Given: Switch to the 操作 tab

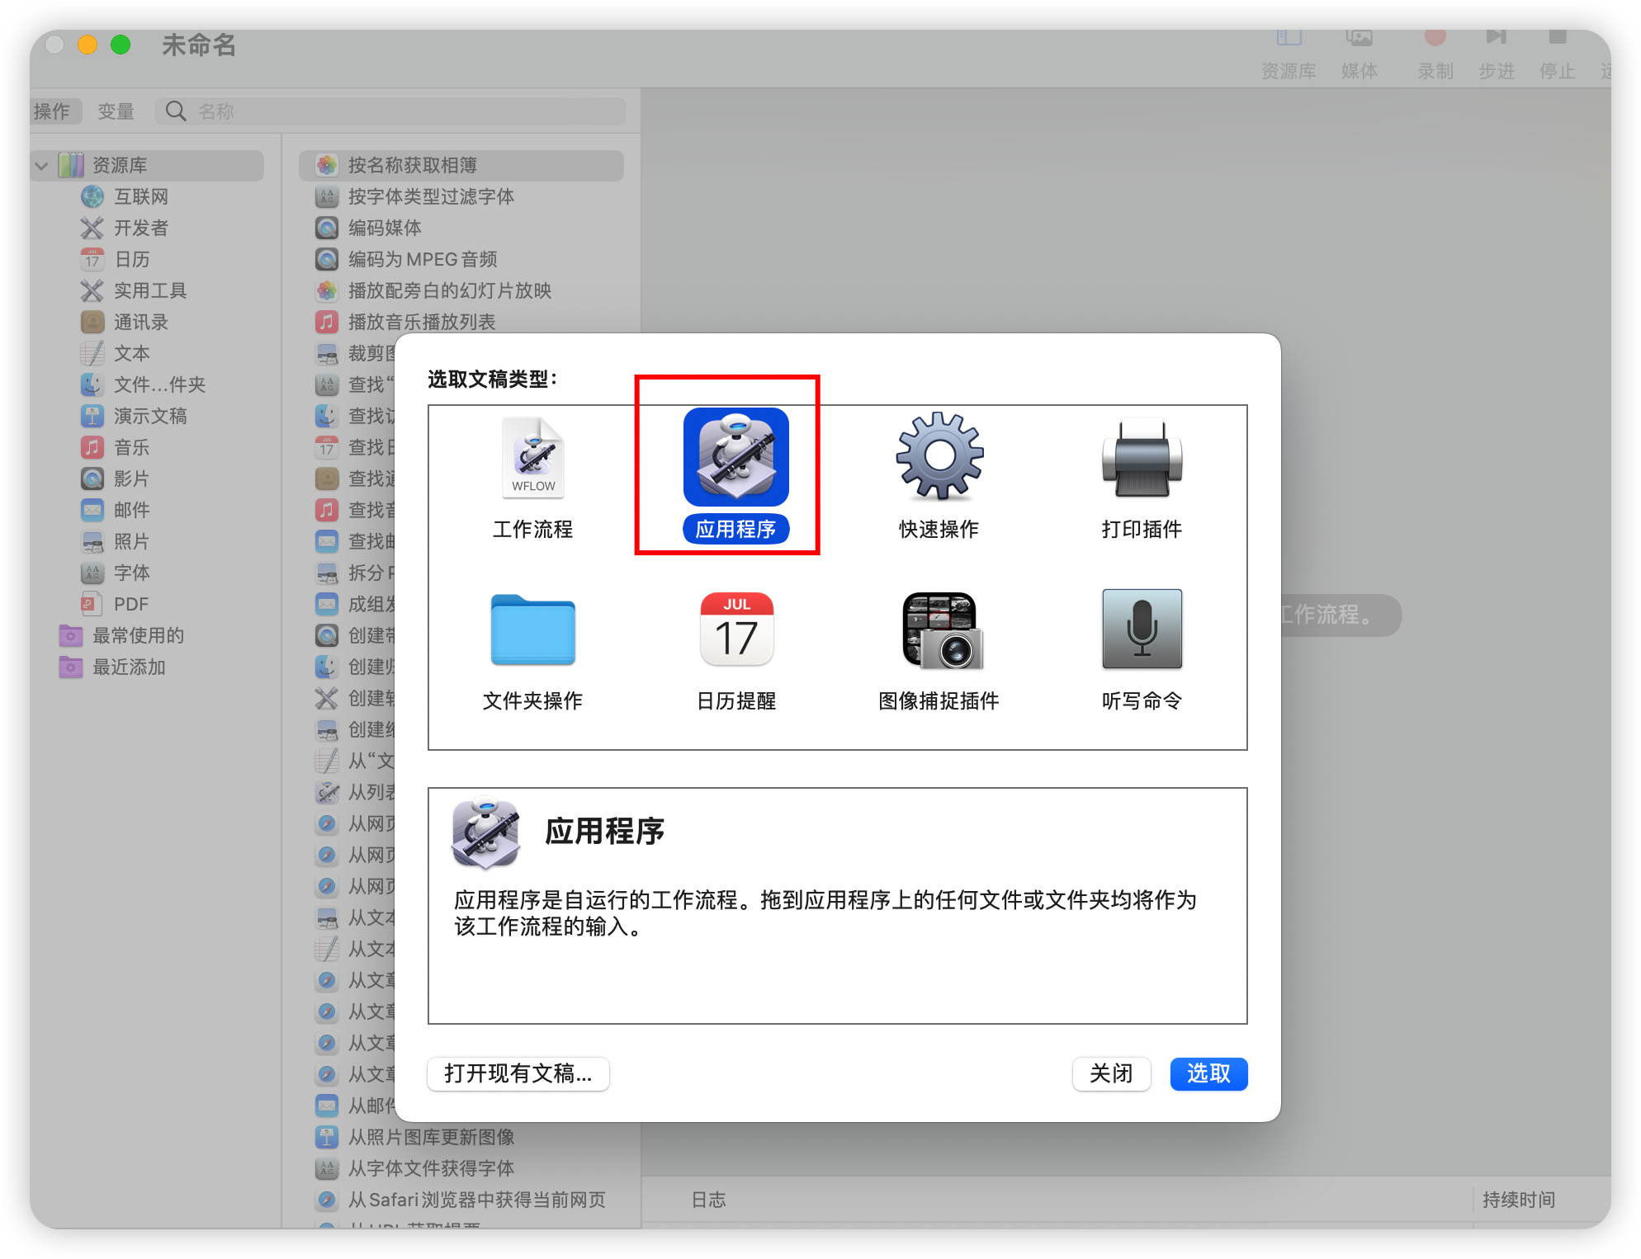Looking at the screenshot, I should [x=53, y=111].
